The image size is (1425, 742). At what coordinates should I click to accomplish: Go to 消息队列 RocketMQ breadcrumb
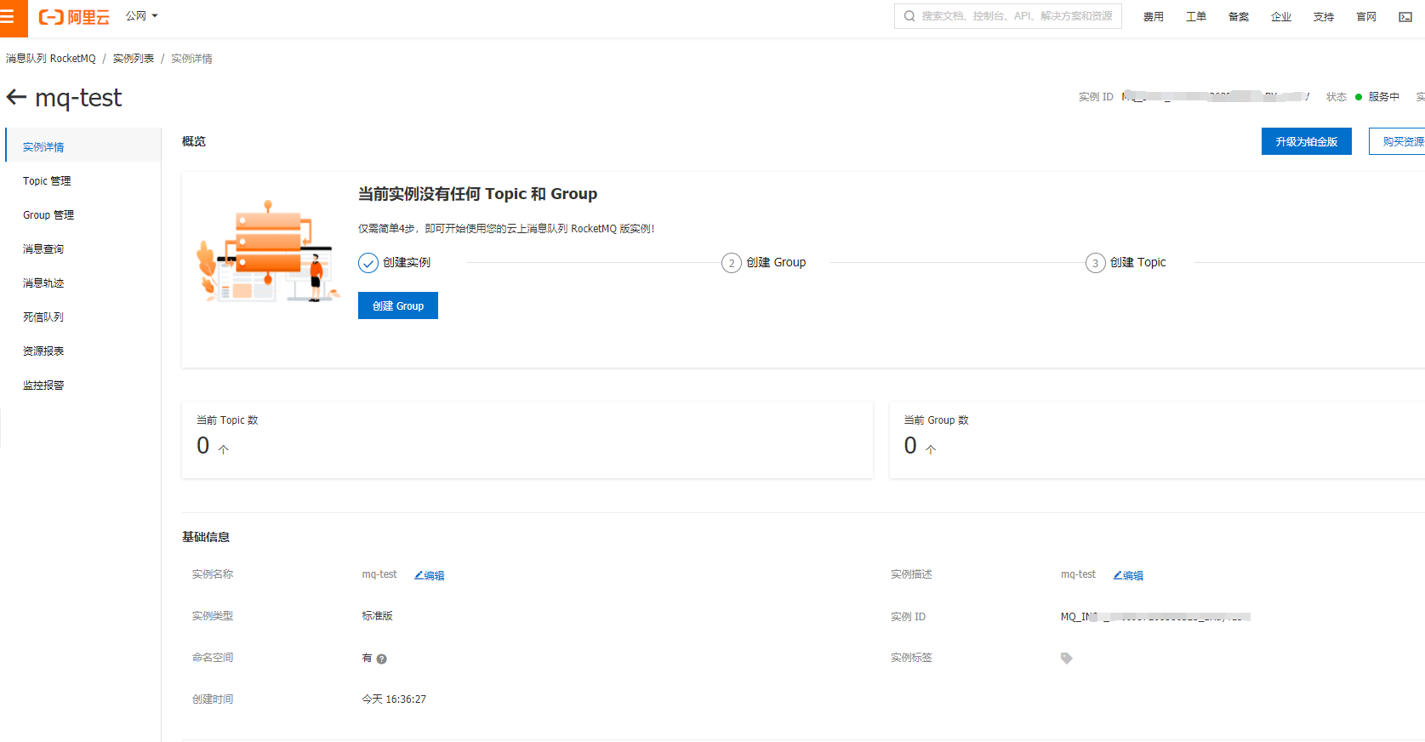(x=51, y=59)
